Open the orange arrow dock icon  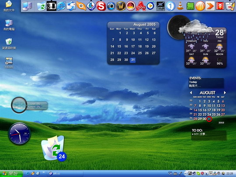[x=210, y=6]
